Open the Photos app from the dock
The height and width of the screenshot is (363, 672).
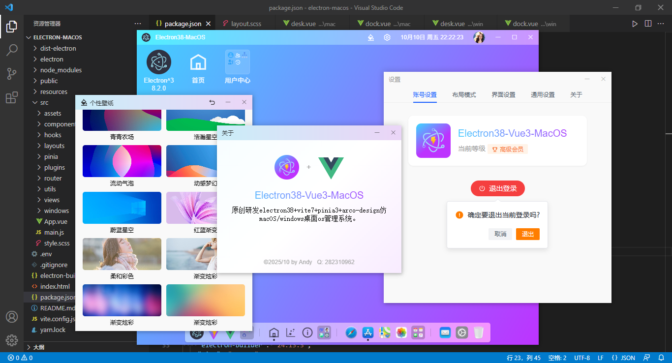pyautogui.click(x=401, y=333)
